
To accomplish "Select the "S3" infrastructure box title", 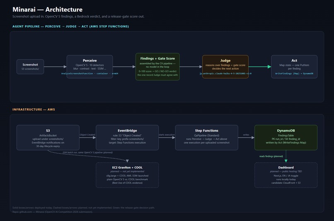I will pos(48,131).
